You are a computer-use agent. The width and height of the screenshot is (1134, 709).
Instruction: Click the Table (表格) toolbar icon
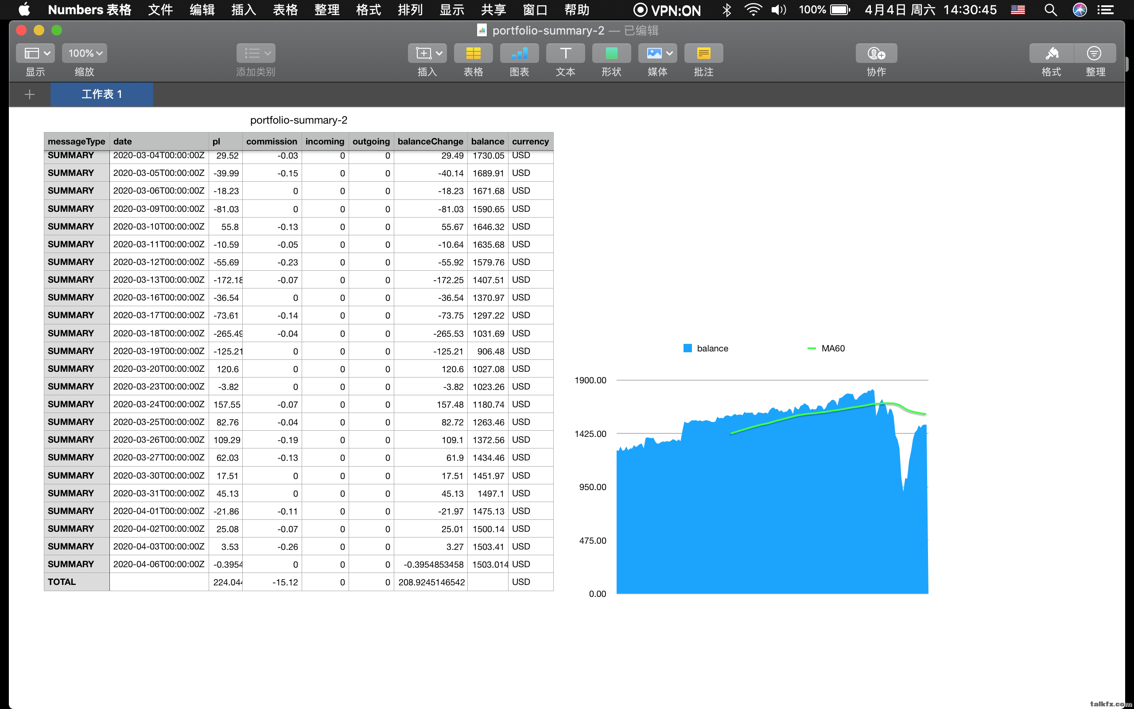pos(473,53)
